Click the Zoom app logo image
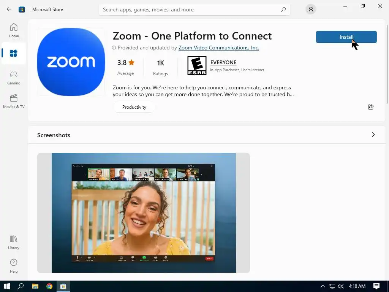Viewport: 389px width, 292px height. (71, 62)
